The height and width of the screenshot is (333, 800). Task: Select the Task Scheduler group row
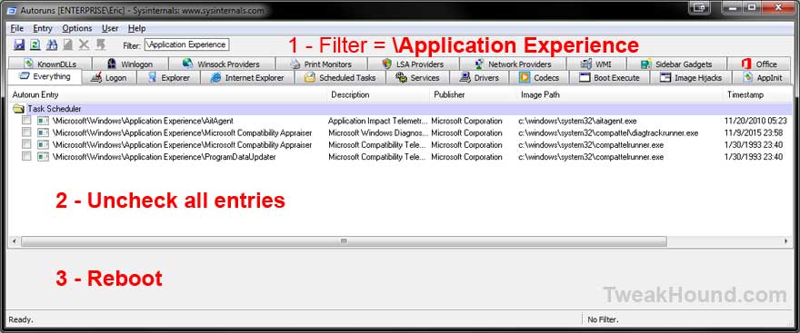(x=401, y=109)
